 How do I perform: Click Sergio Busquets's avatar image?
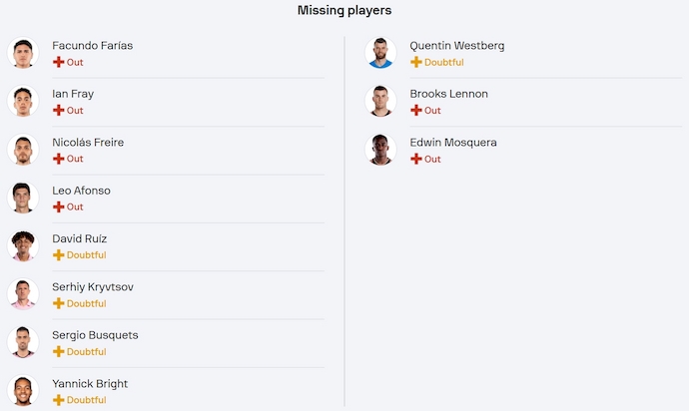pos(23,342)
